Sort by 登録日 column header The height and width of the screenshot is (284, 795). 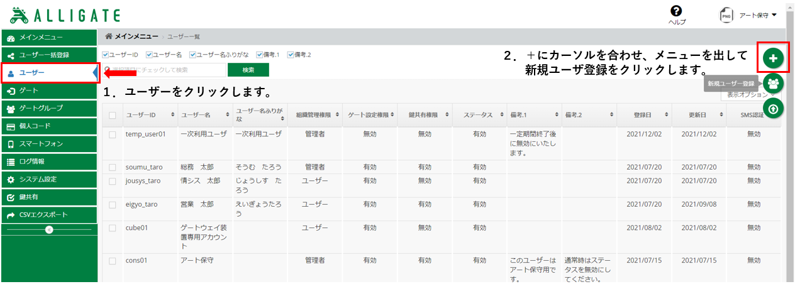coord(643,115)
